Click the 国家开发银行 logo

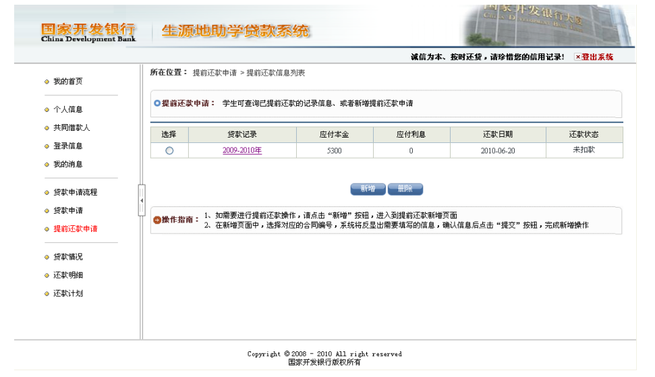[88, 32]
